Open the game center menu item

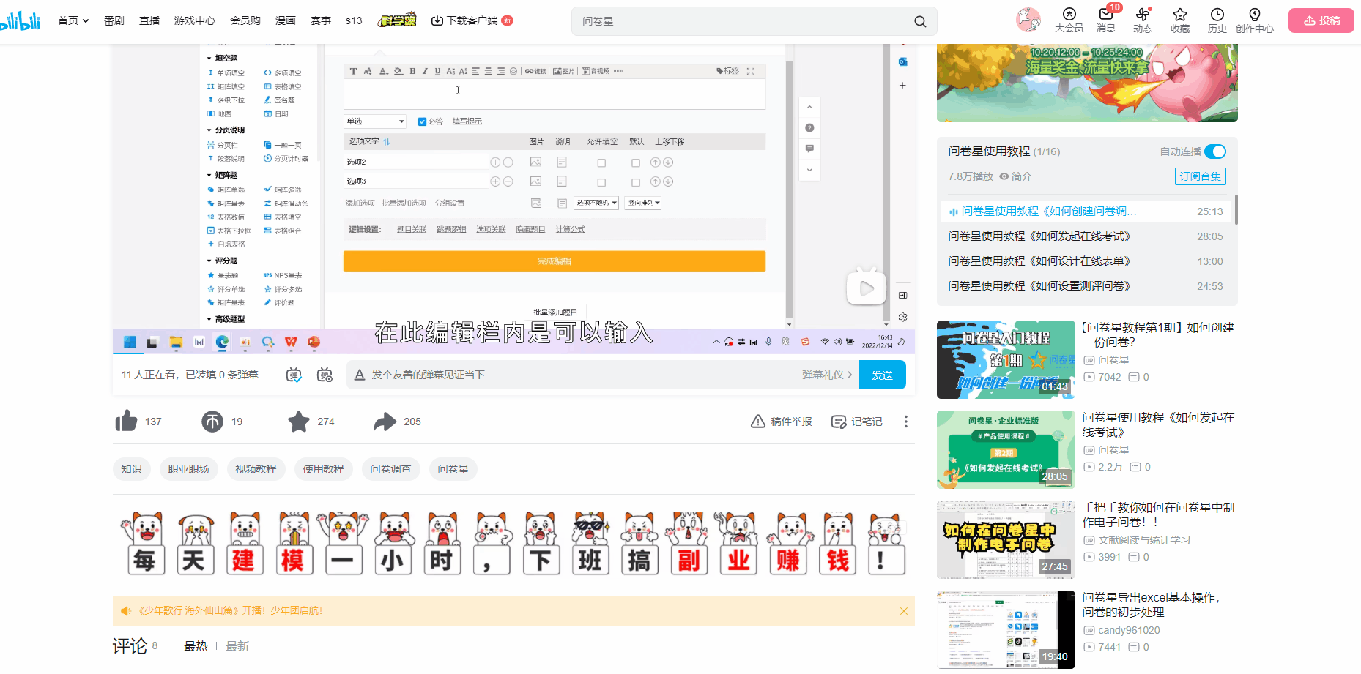(x=195, y=20)
